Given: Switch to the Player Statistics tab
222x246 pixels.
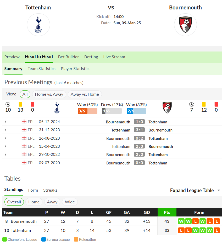Looking at the screenshot, I should coord(76,69).
